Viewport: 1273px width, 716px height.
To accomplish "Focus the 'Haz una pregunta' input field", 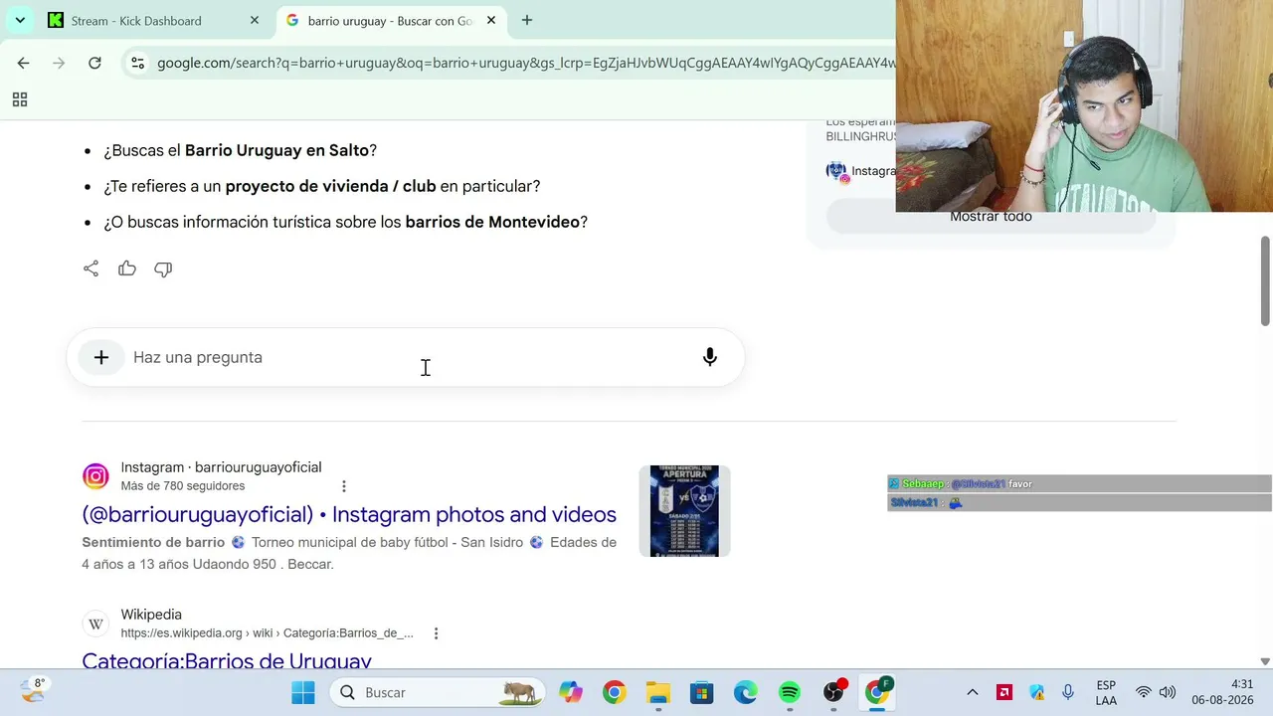I will click(408, 357).
